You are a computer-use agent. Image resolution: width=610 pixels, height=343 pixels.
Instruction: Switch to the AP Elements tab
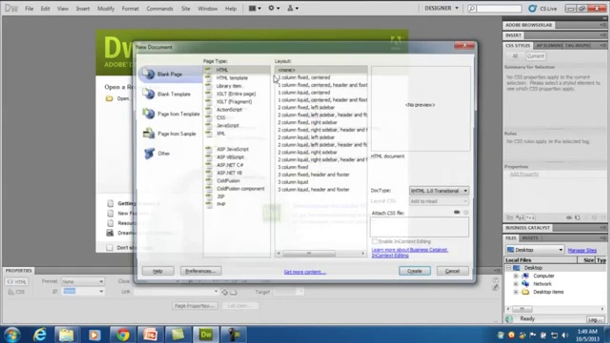[x=549, y=46]
